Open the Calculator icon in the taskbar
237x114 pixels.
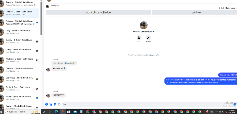pyautogui.click(x=81, y=112)
